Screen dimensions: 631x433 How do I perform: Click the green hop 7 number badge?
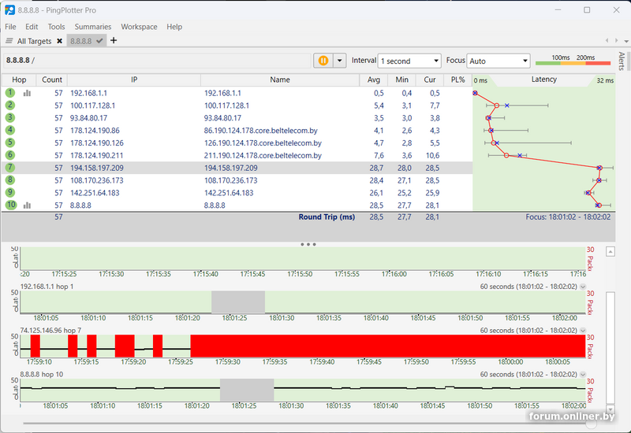click(x=10, y=168)
